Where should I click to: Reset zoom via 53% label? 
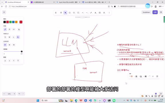click(9, 94)
